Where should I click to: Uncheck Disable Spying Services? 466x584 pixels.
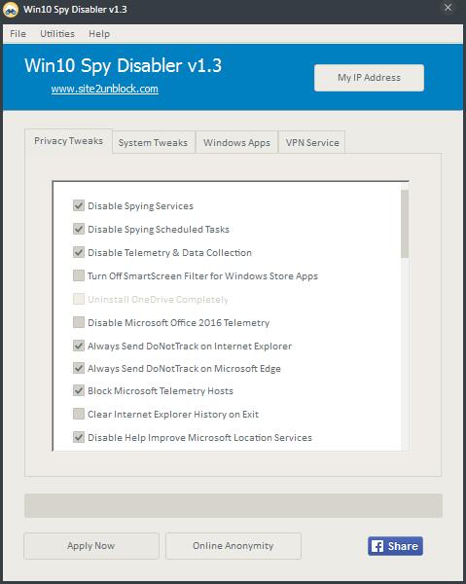click(x=79, y=205)
